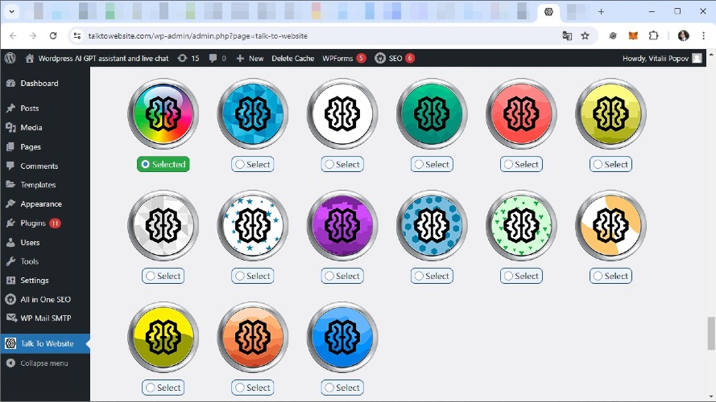
Task: Click the dark green brain icon
Action: 432,114
